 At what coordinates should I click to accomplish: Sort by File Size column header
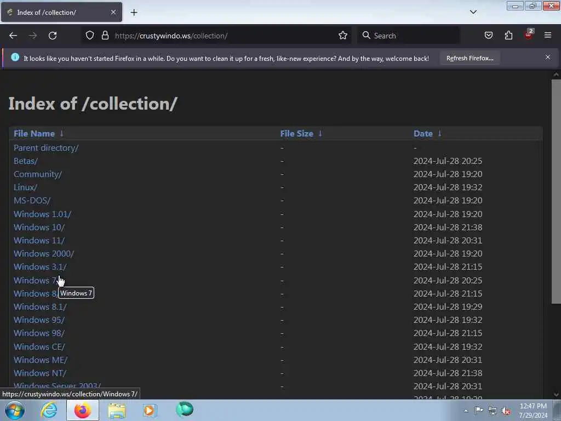[296, 134]
